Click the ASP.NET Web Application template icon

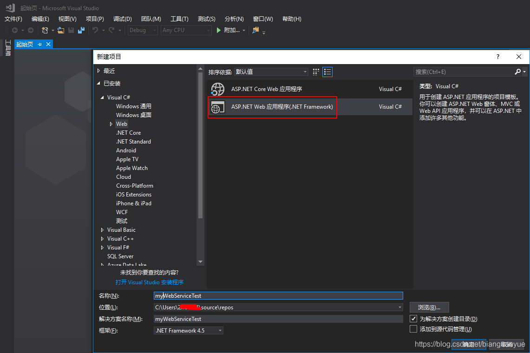click(x=218, y=107)
